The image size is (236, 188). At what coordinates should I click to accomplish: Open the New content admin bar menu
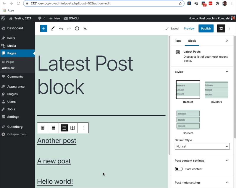55,18
